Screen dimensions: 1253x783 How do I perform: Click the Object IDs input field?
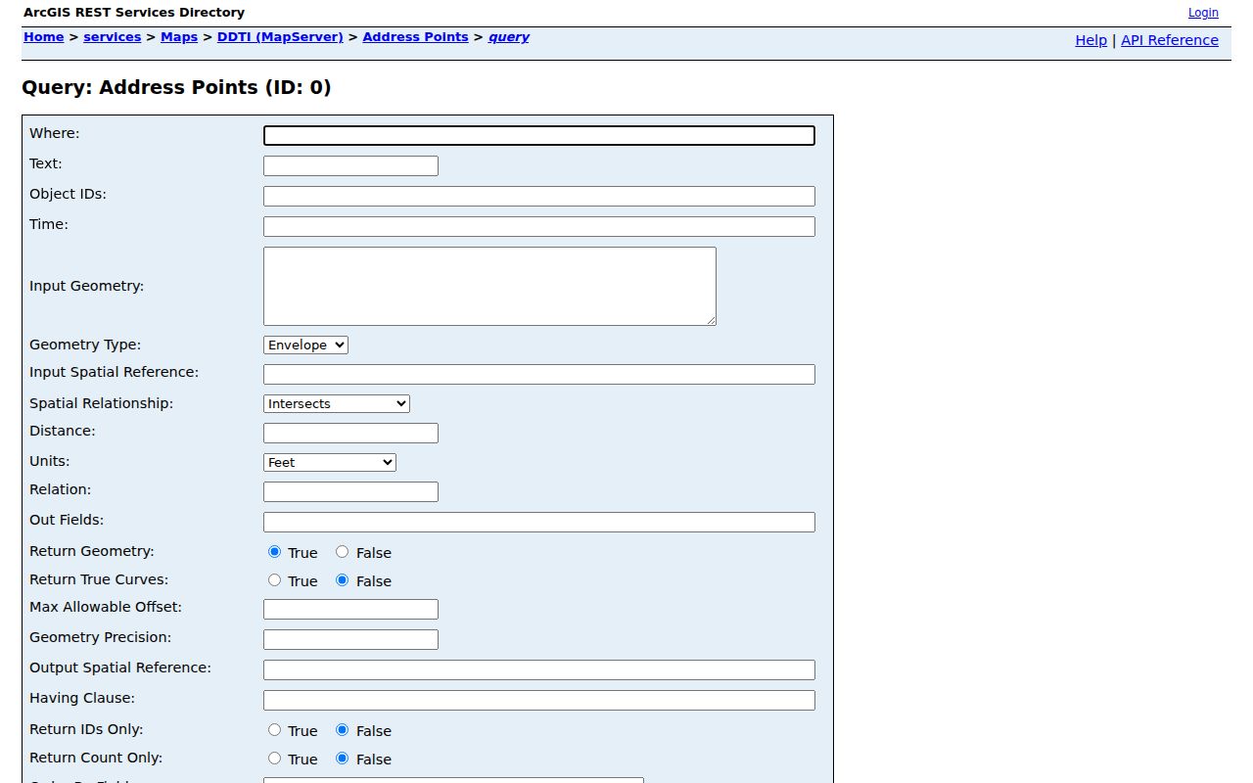pyautogui.click(x=539, y=197)
